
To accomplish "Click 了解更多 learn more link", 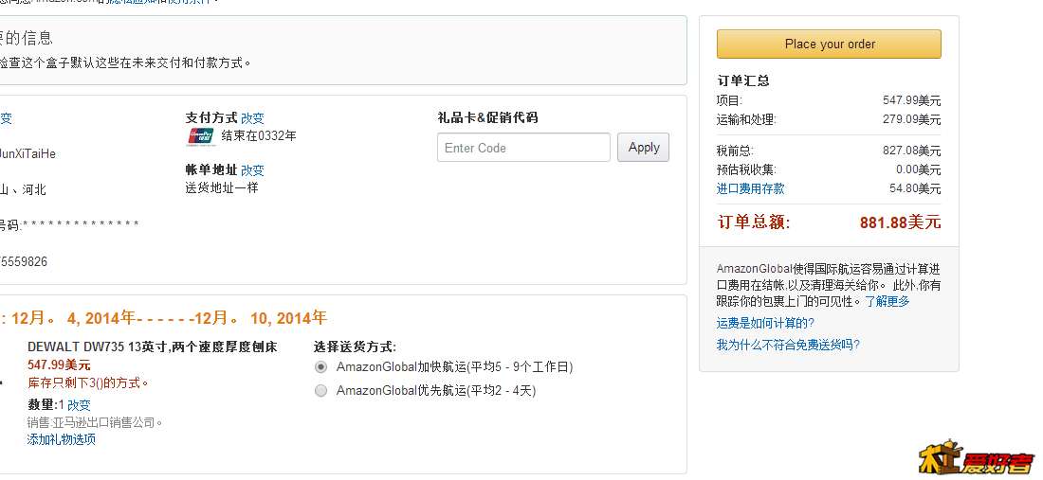I will click(x=887, y=301).
